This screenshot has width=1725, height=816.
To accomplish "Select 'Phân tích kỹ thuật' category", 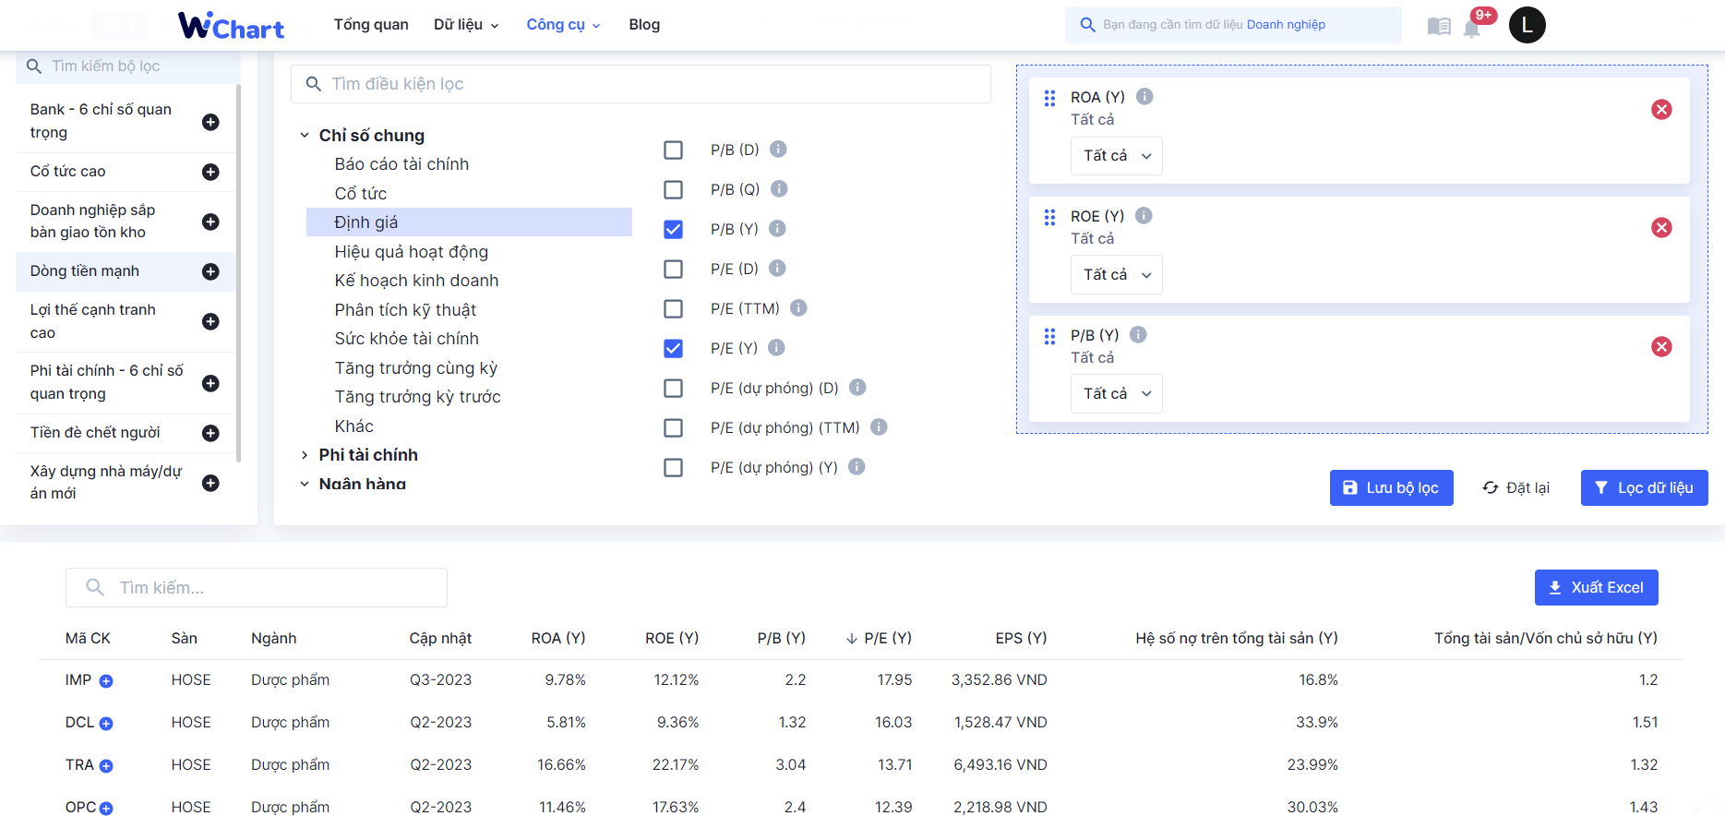I will coord(405,310).
